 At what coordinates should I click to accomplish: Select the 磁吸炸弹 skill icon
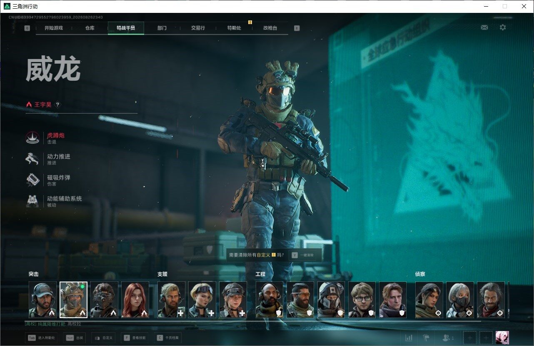pyautogui.click(x=32, y=180)
